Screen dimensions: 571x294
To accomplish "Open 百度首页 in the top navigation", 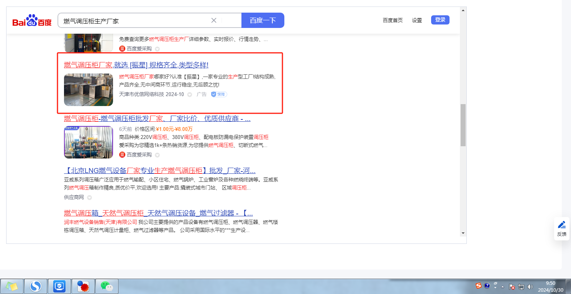I will click(x=392, y=20).
